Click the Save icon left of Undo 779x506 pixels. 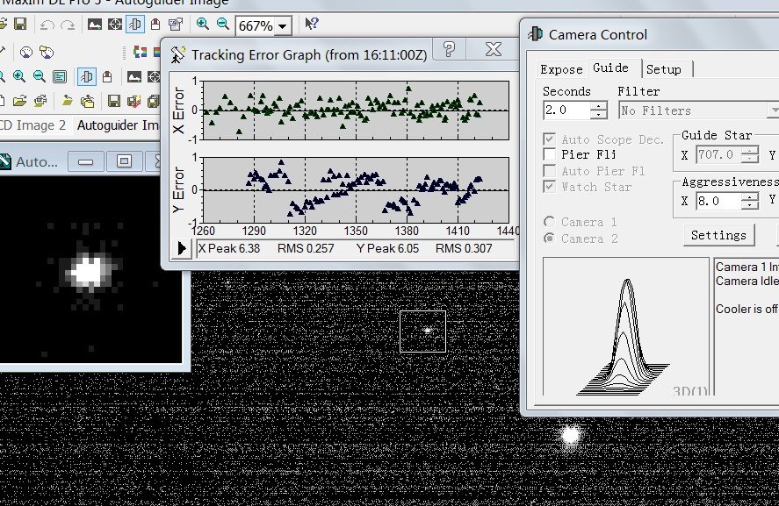coord(20,24)
